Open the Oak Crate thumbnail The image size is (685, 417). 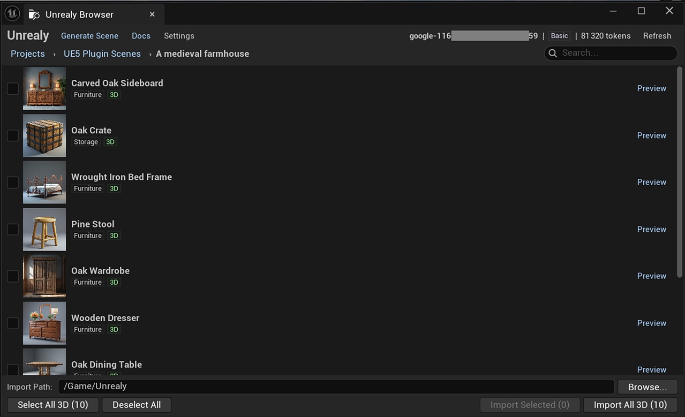pos(44,135)
